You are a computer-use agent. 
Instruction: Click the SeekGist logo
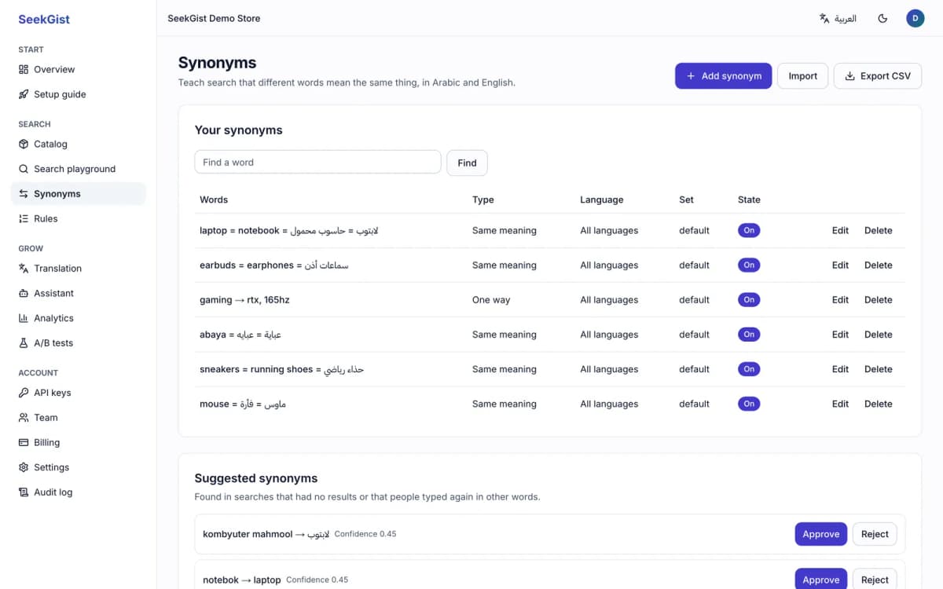44,19
